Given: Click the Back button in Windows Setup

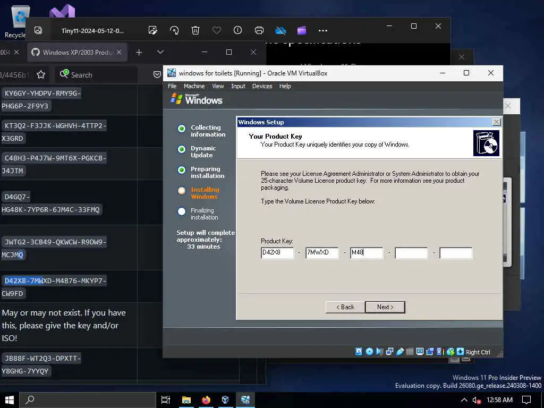Looking at the screenshot, I should 345,307.
